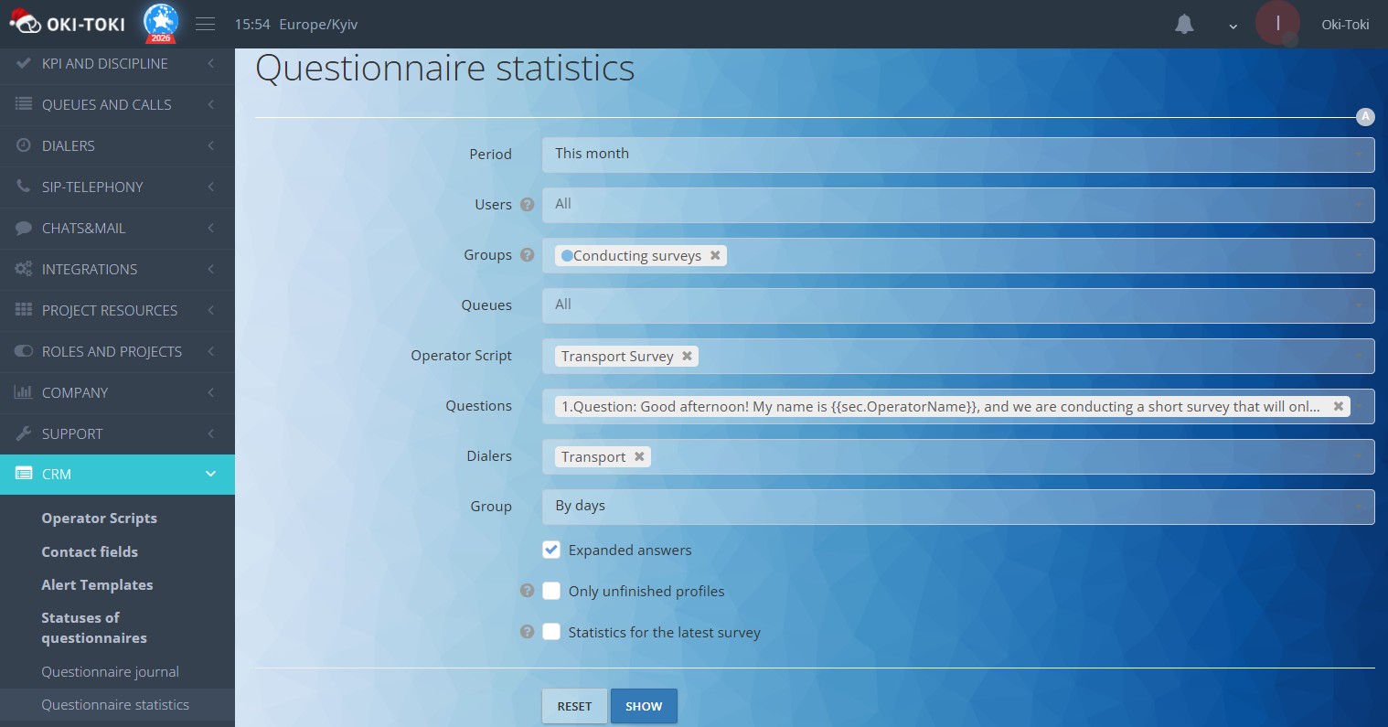Click the SIP-TELEPHONY phone icon

[23, 187]
